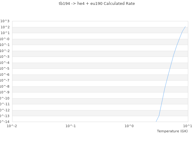Click the y-axis label 10^3
Image resolution: width=194 pixels, height=146 pixels.
(5, 21)
